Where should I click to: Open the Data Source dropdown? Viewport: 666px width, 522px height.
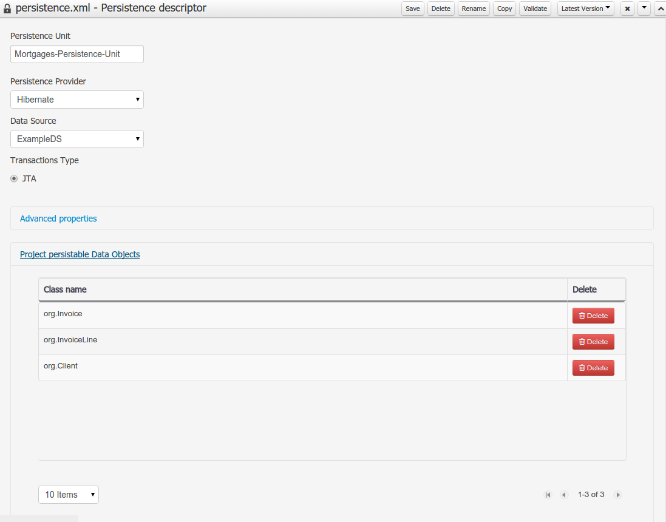(77, 139)
